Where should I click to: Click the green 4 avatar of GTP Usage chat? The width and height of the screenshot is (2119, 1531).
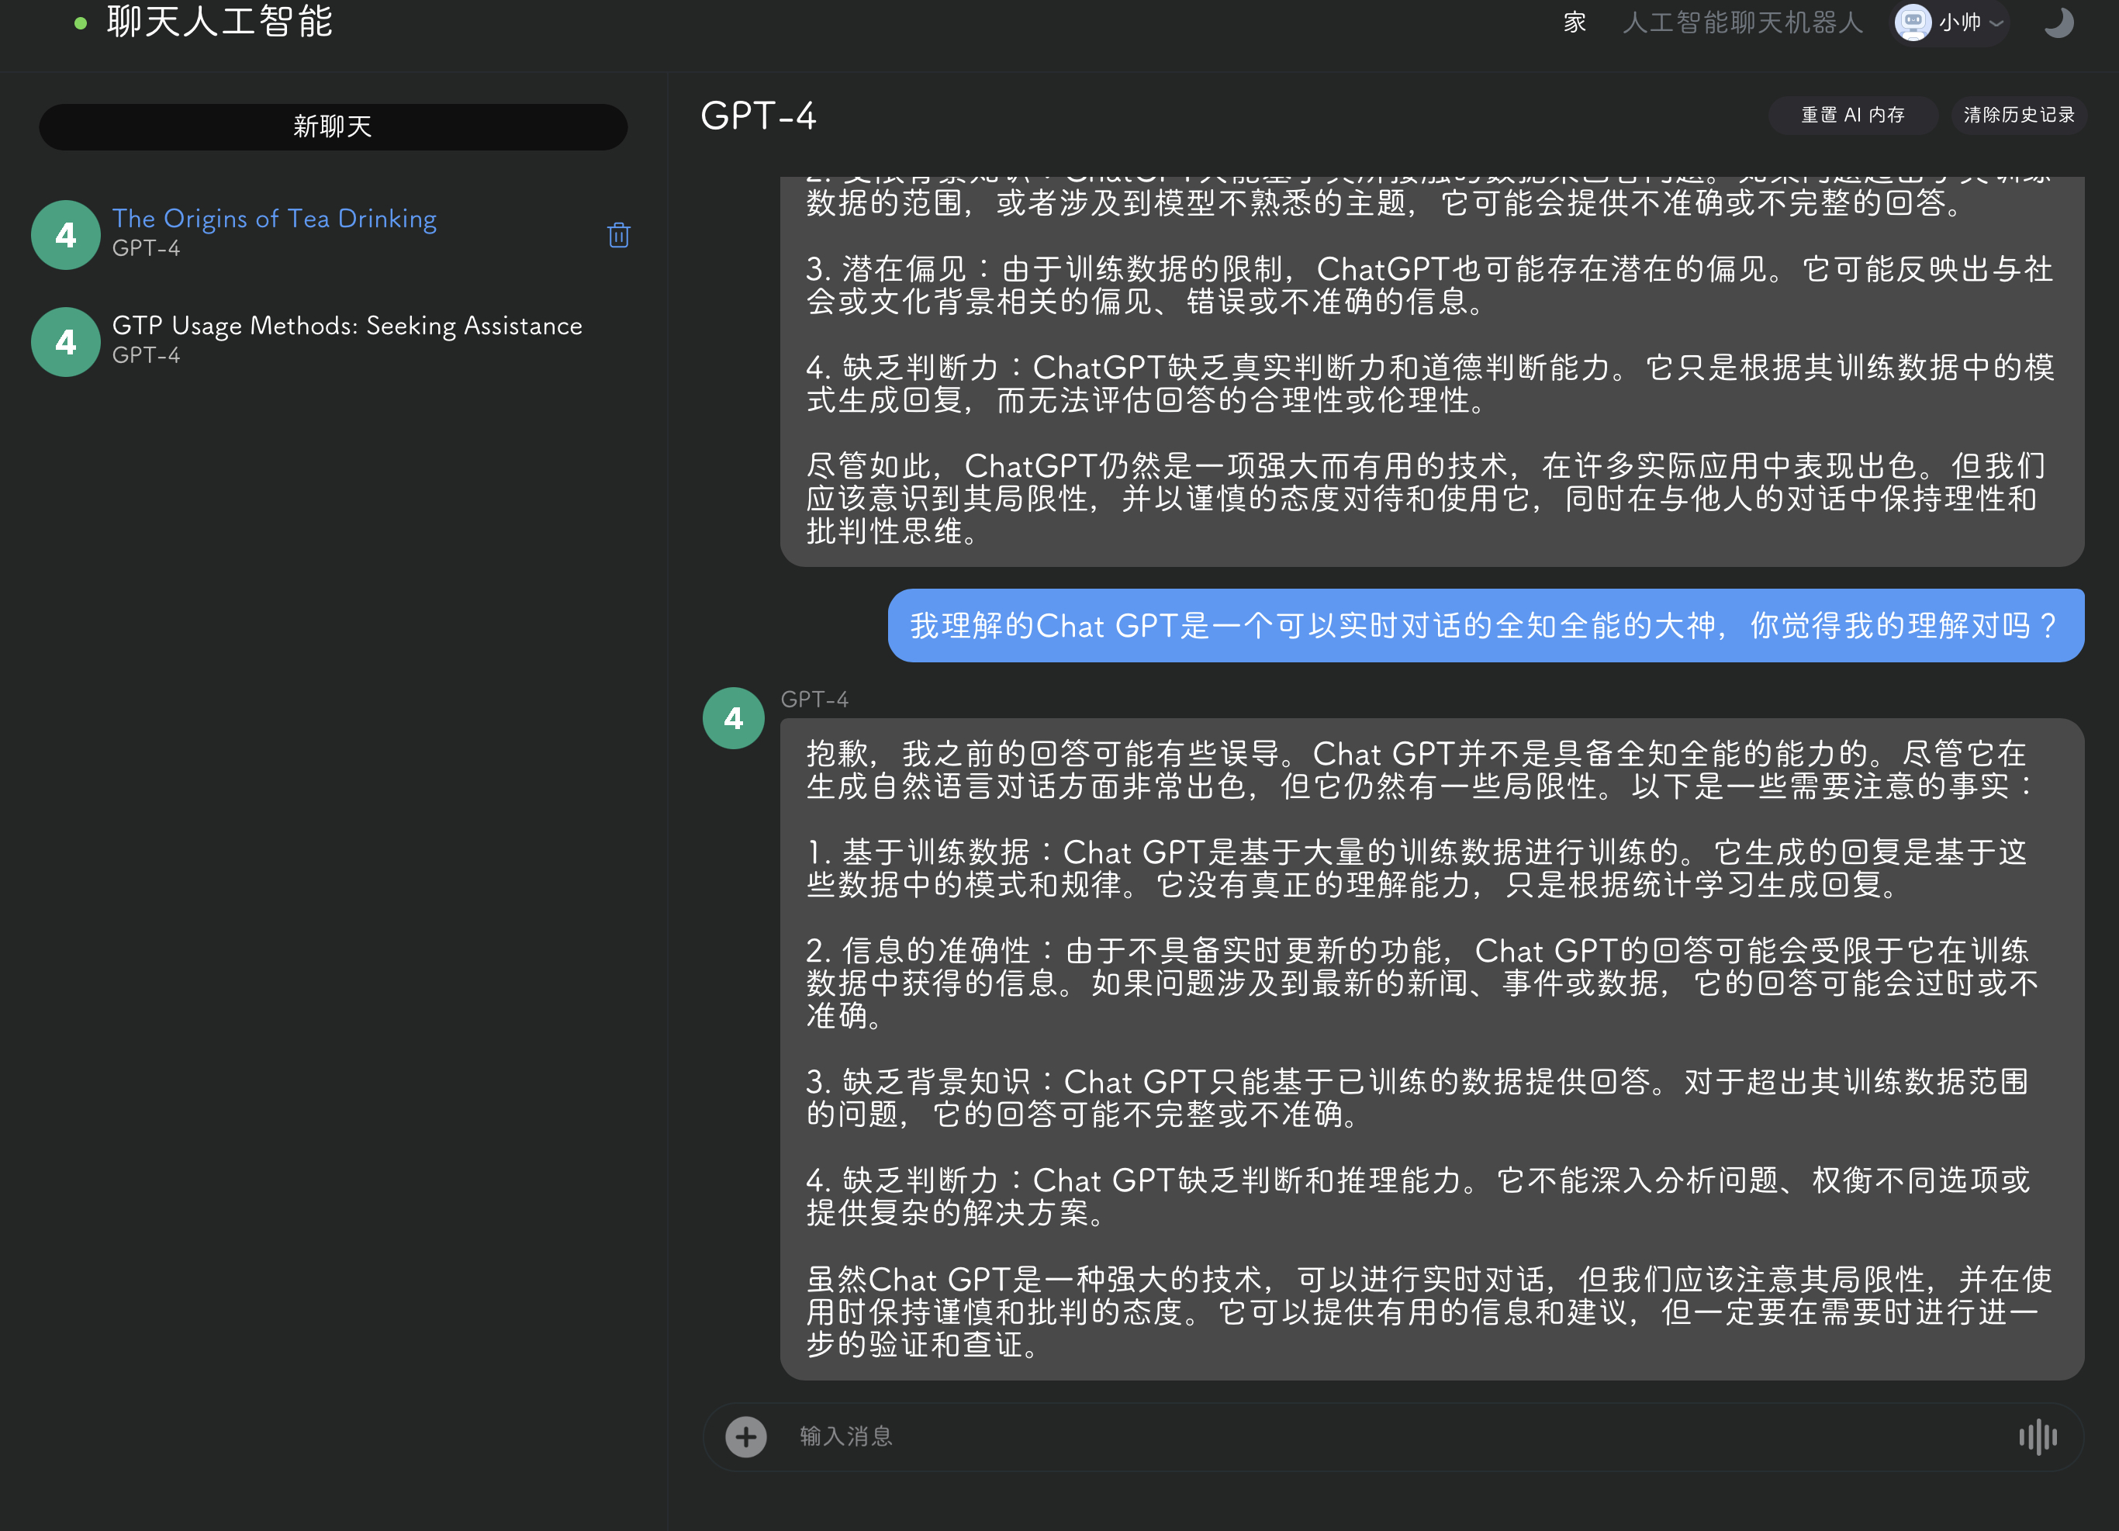65,342
